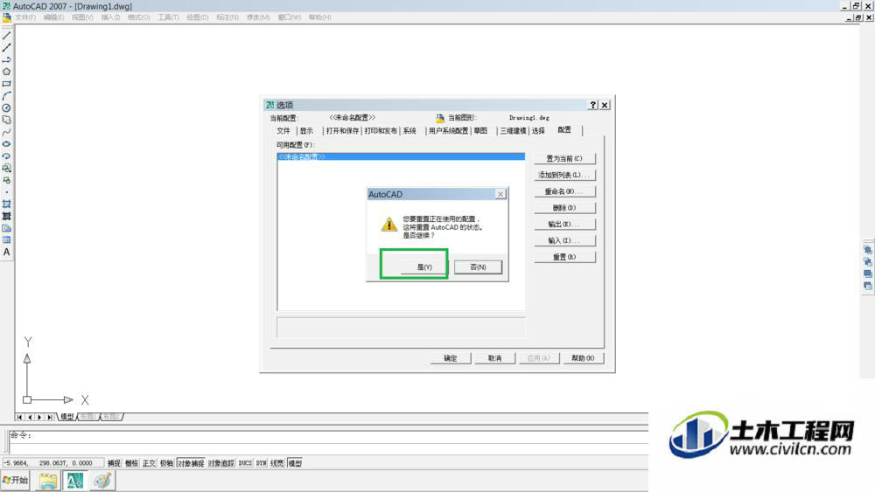Select the Point tool
This screenshot has width=875, height=492.
coord(7,192)
